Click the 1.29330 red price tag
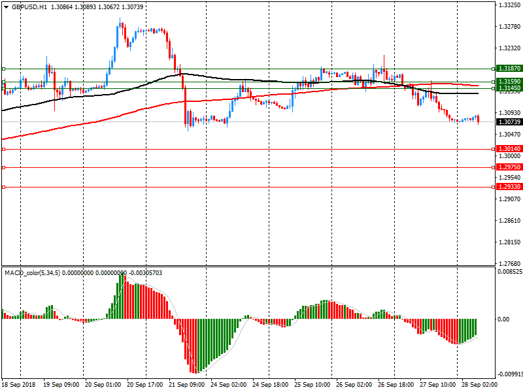Image resolution: width=523 pixels, height=392 pixels. coord(509,187)
